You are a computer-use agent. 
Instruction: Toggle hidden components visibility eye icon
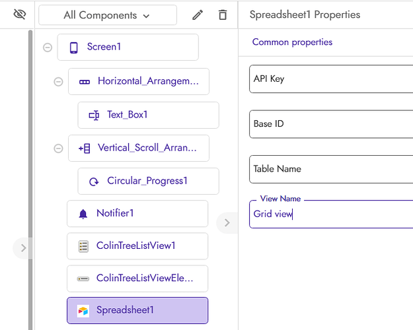20,15
